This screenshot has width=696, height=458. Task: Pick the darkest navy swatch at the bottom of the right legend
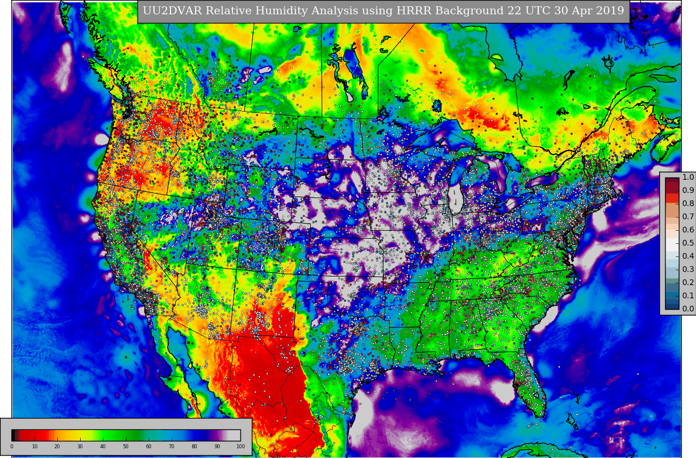pyautogui.click(x=672, y=306)
